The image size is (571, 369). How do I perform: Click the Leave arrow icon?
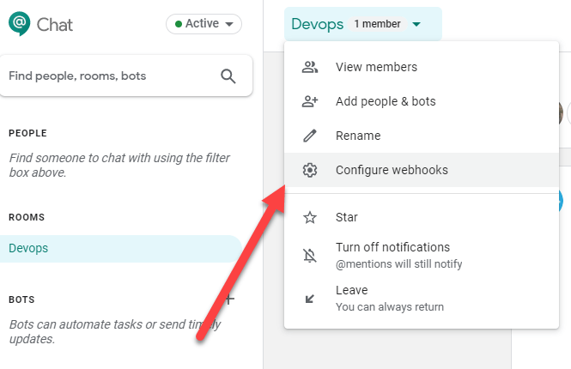[310, 299]
